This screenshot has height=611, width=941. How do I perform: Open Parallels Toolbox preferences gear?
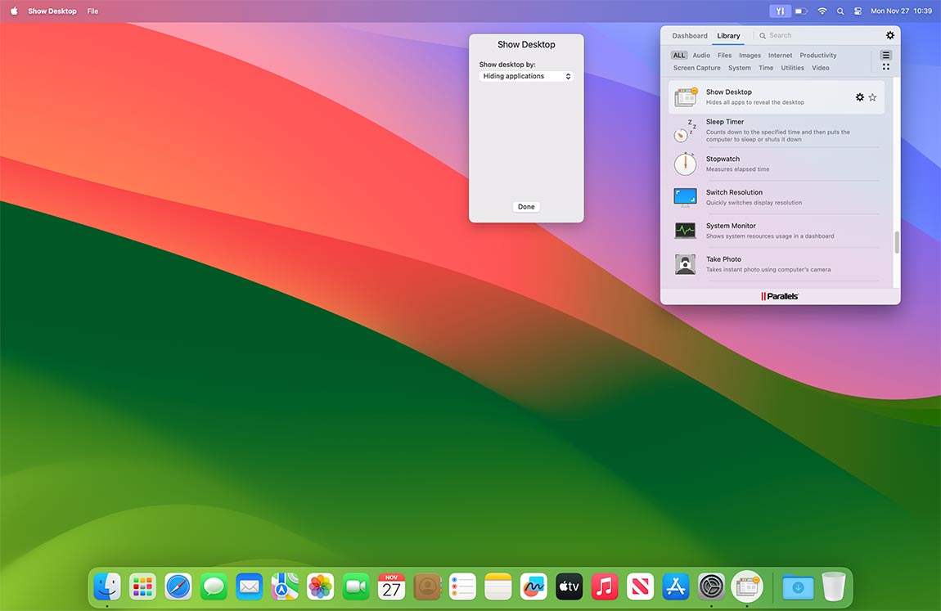(890, 35)
